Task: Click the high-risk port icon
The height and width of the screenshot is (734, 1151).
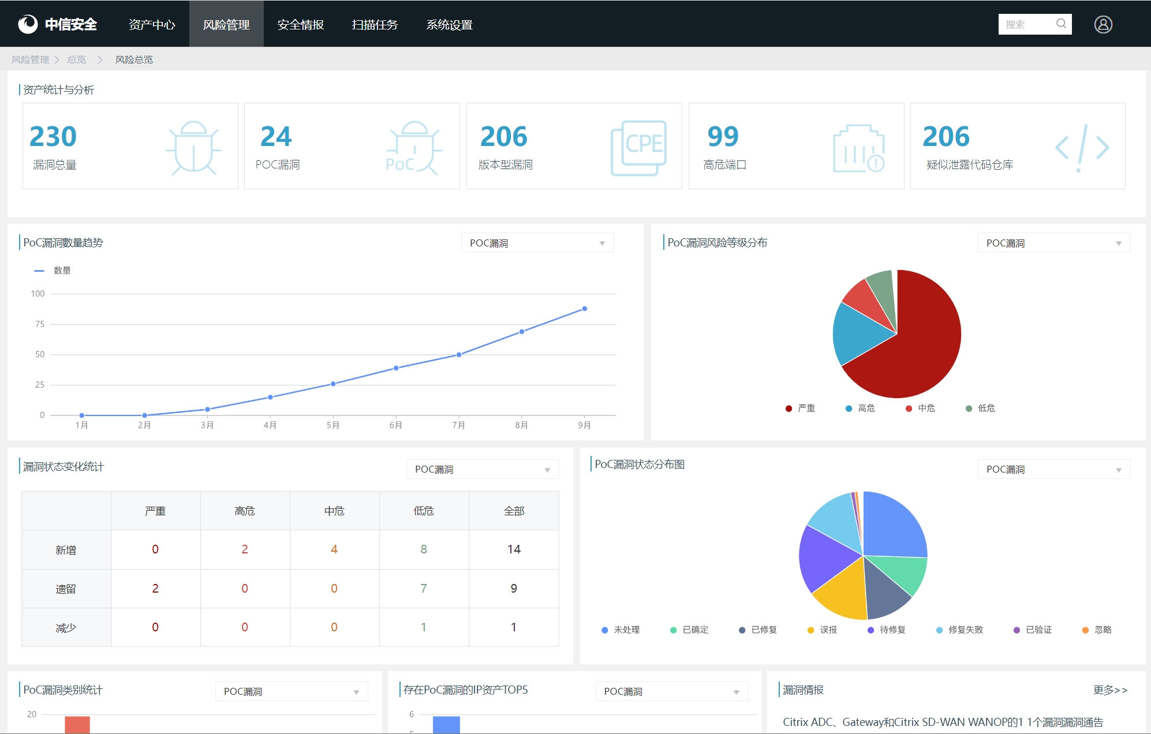Action: 858,148
